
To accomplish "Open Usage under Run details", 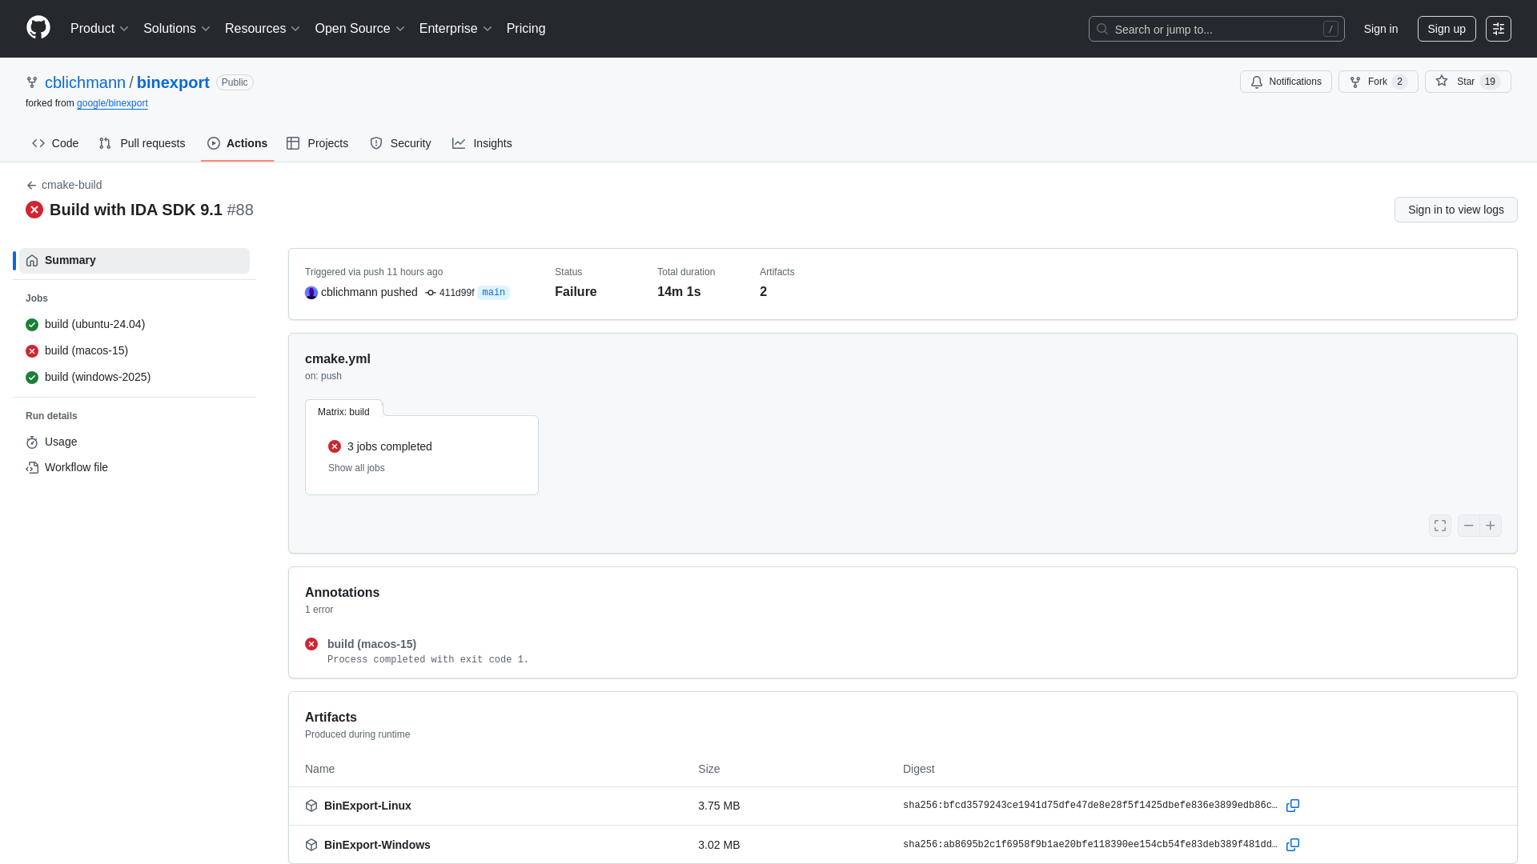I will pyautogui.click(x=134, y=442).
